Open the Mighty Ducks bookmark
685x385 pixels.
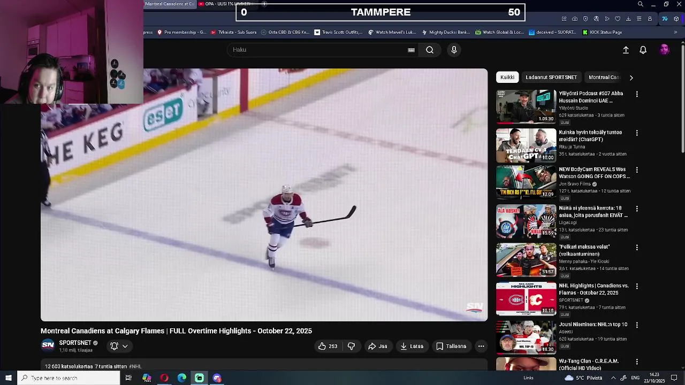coord(446,32)
